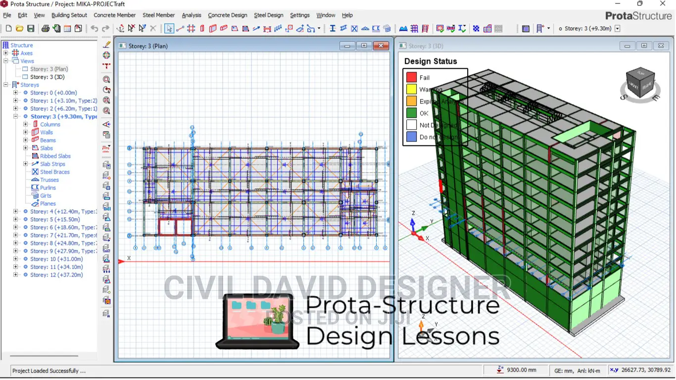Save the project with the floppy icon
Viewport: 676px width, 380px height.
[31, 29]
